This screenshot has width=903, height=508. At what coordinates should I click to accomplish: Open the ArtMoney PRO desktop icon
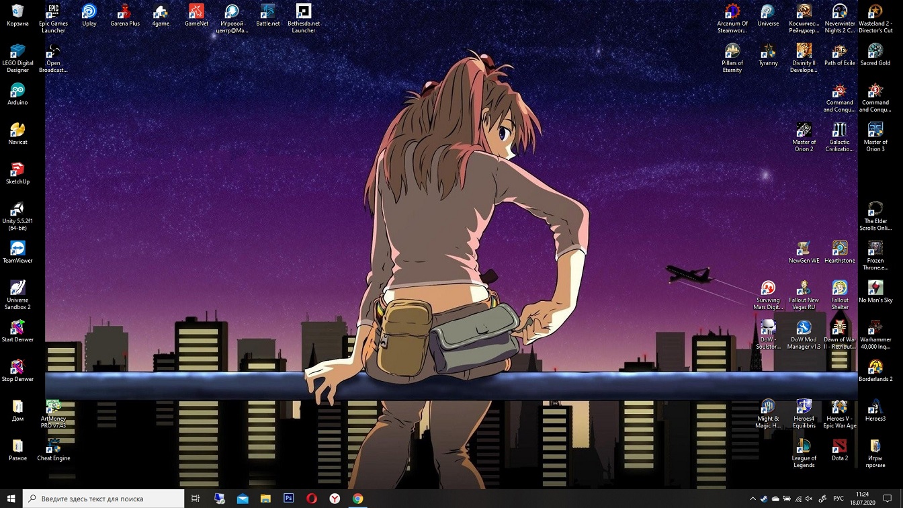point(53,414)
